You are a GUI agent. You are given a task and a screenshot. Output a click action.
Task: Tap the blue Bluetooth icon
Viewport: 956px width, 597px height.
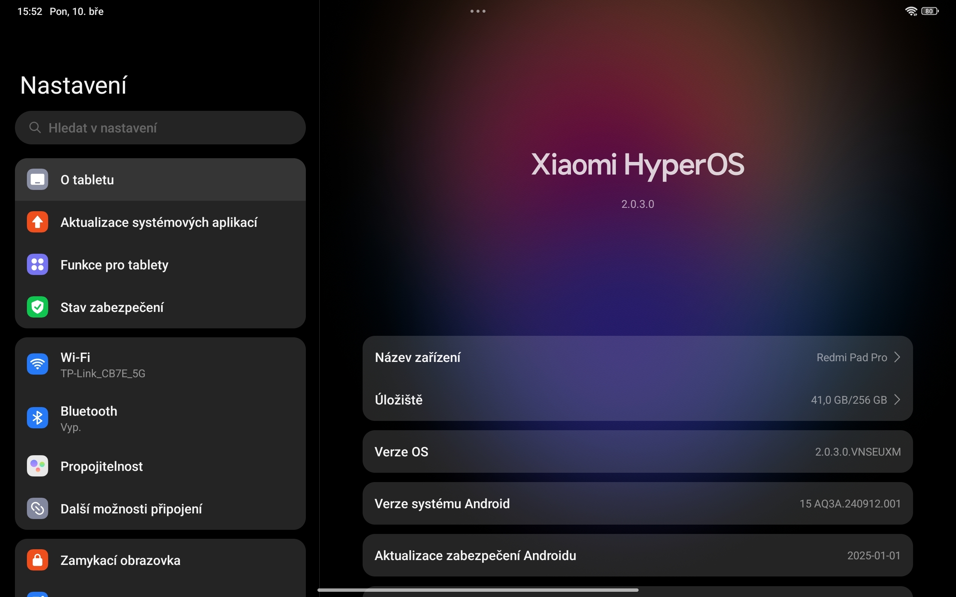(37, 418)
